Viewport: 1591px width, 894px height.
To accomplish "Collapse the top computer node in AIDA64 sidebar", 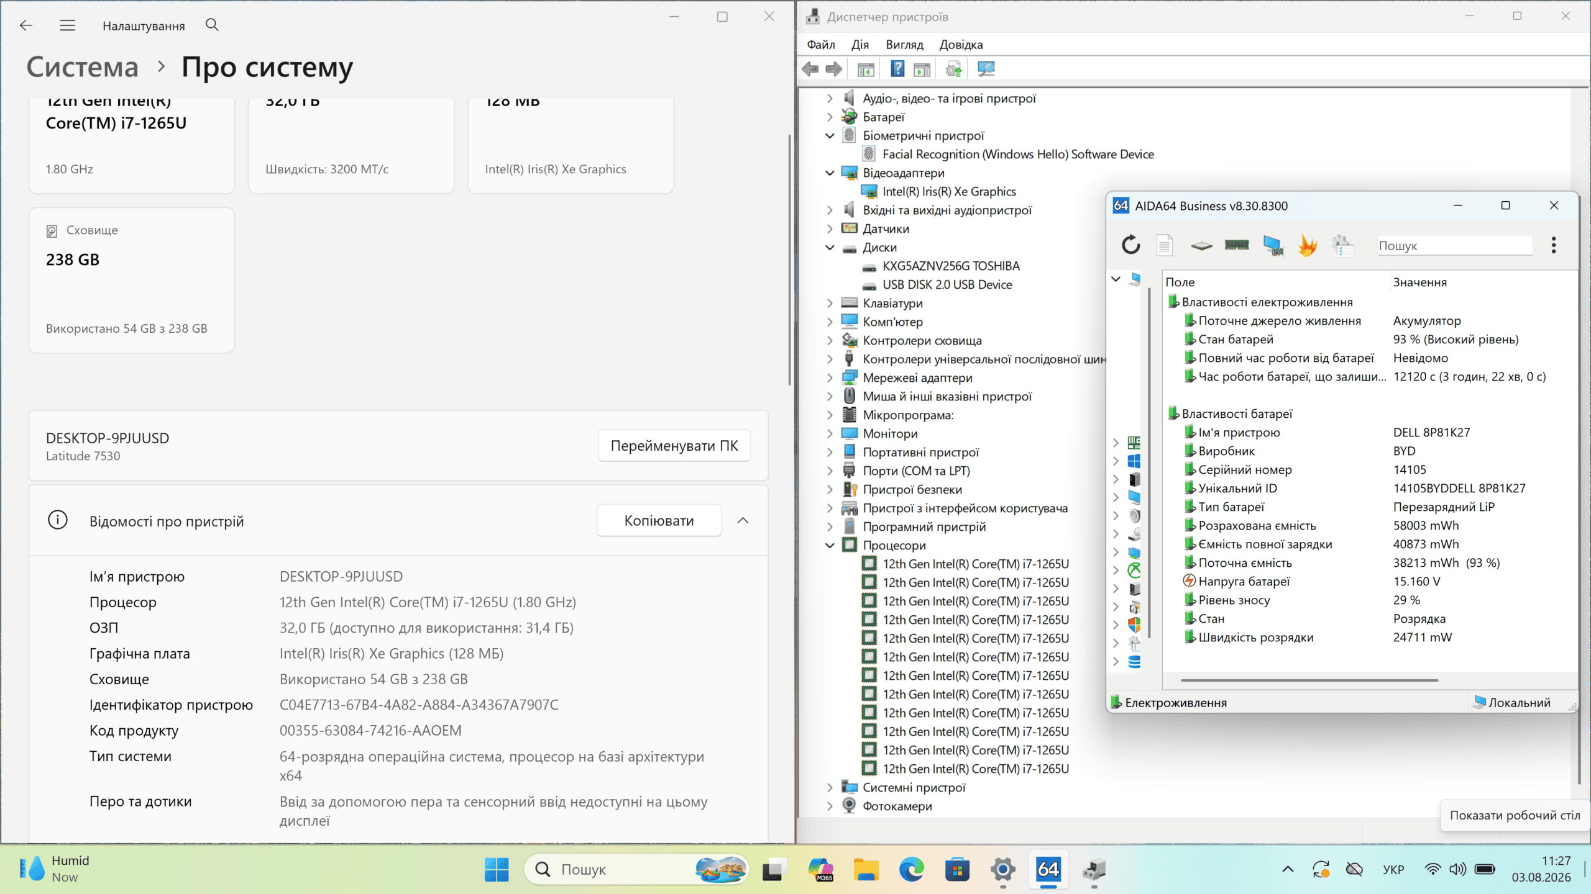I will pos(1116,279).
